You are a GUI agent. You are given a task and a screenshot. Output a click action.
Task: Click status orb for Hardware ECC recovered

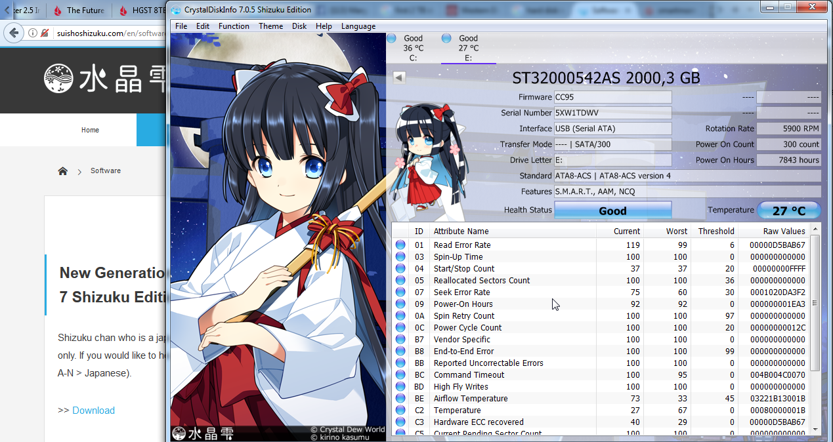pos(400,422)
